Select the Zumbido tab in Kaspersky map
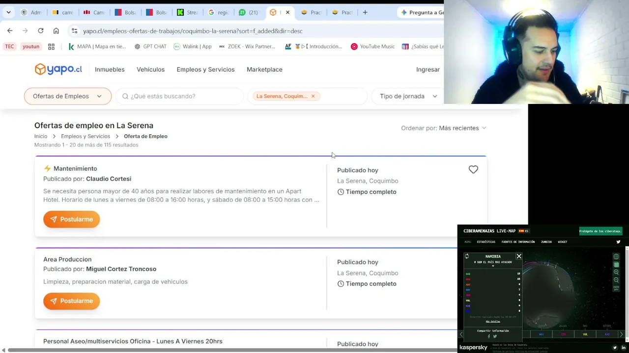This screenshot has width=629, height=353. click(x=546, y=242)
